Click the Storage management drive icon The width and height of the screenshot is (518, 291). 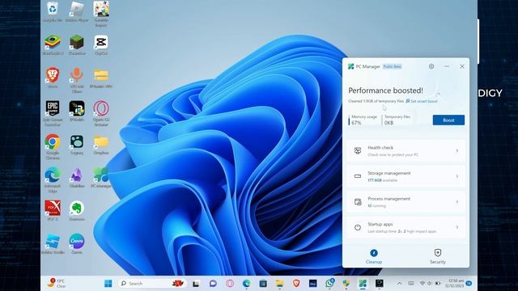tap(358, 176)
